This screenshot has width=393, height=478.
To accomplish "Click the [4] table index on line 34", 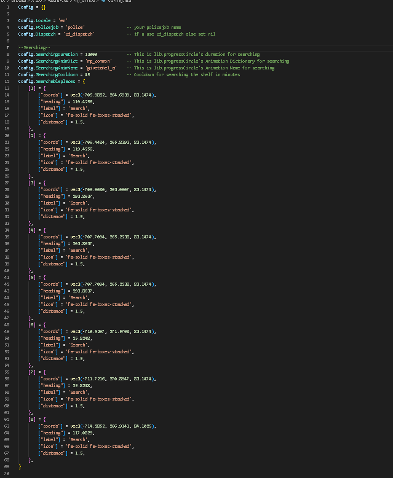I will [x=32, y=230].
